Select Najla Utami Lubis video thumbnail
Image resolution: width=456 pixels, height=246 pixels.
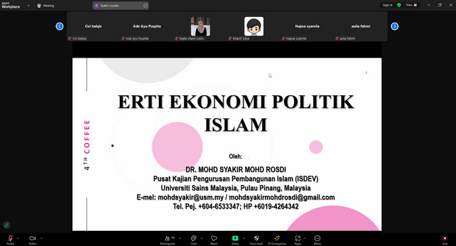(x=201, y=27)
